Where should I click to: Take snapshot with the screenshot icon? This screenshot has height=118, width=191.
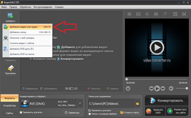tap(128, 88)
